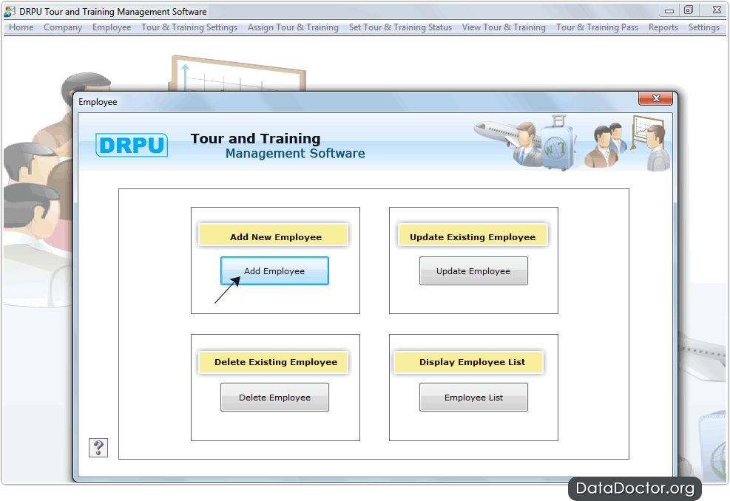
Task: Click the Add Employee button
Action: (x=274, y=270)
